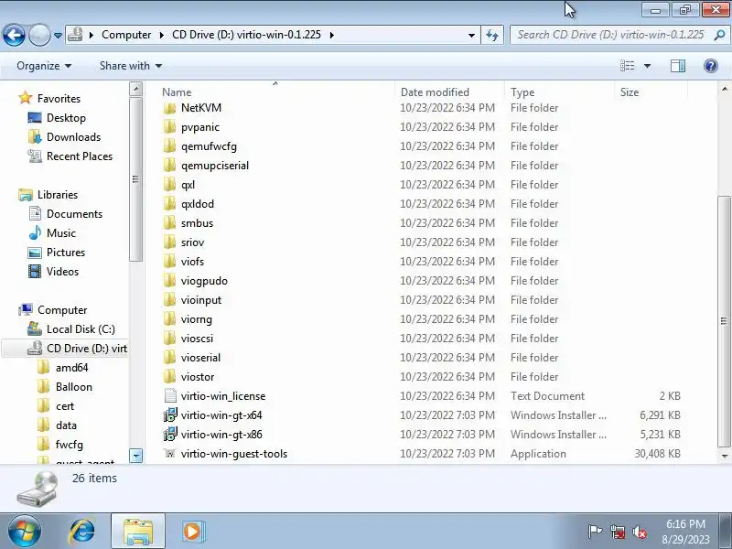The width and height of the screenshot is (732, 549).
Task: Click file list scroll up arrow
Action: [725, 89]
